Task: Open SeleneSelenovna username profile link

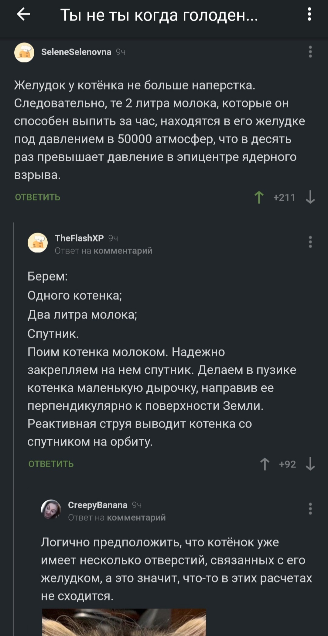Action: 76,52
